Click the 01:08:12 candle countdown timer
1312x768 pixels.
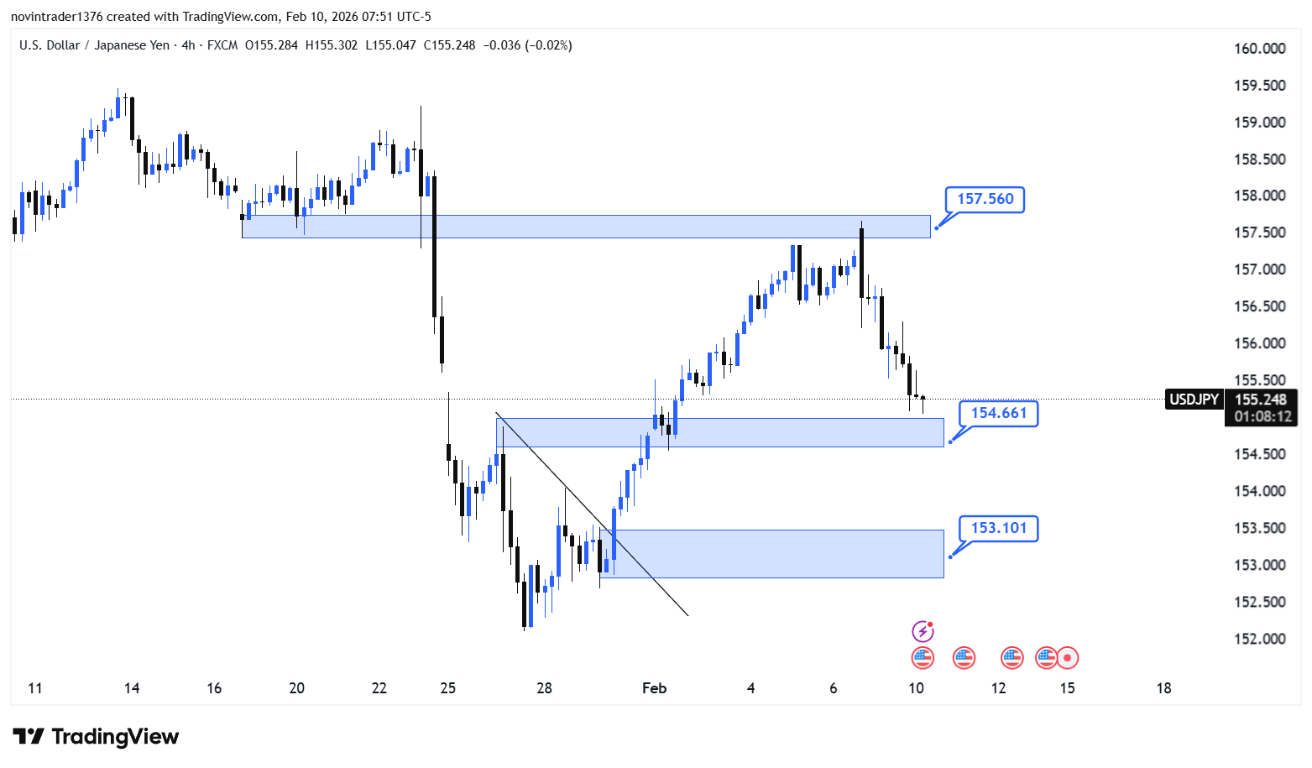[1262, 416]
